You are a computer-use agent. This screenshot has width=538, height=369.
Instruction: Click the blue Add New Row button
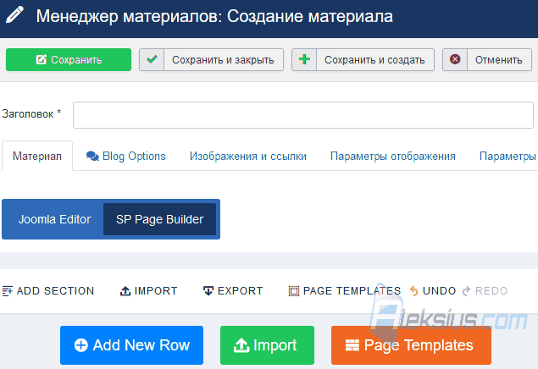pyautogui.click(x=132, y=345)
